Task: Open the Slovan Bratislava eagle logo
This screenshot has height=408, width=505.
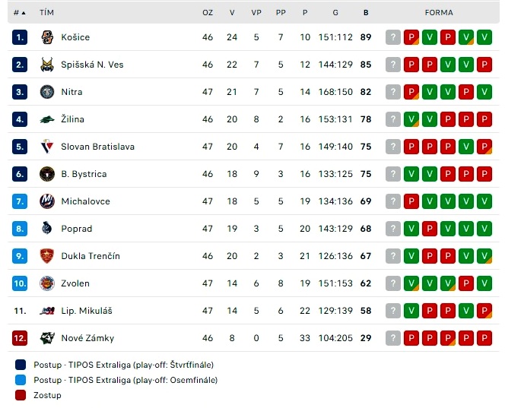Action: (x=47, y=147)
